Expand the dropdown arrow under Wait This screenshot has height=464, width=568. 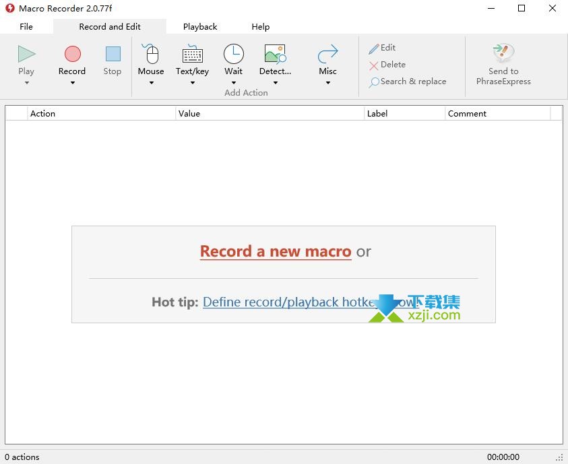[234, 83]
